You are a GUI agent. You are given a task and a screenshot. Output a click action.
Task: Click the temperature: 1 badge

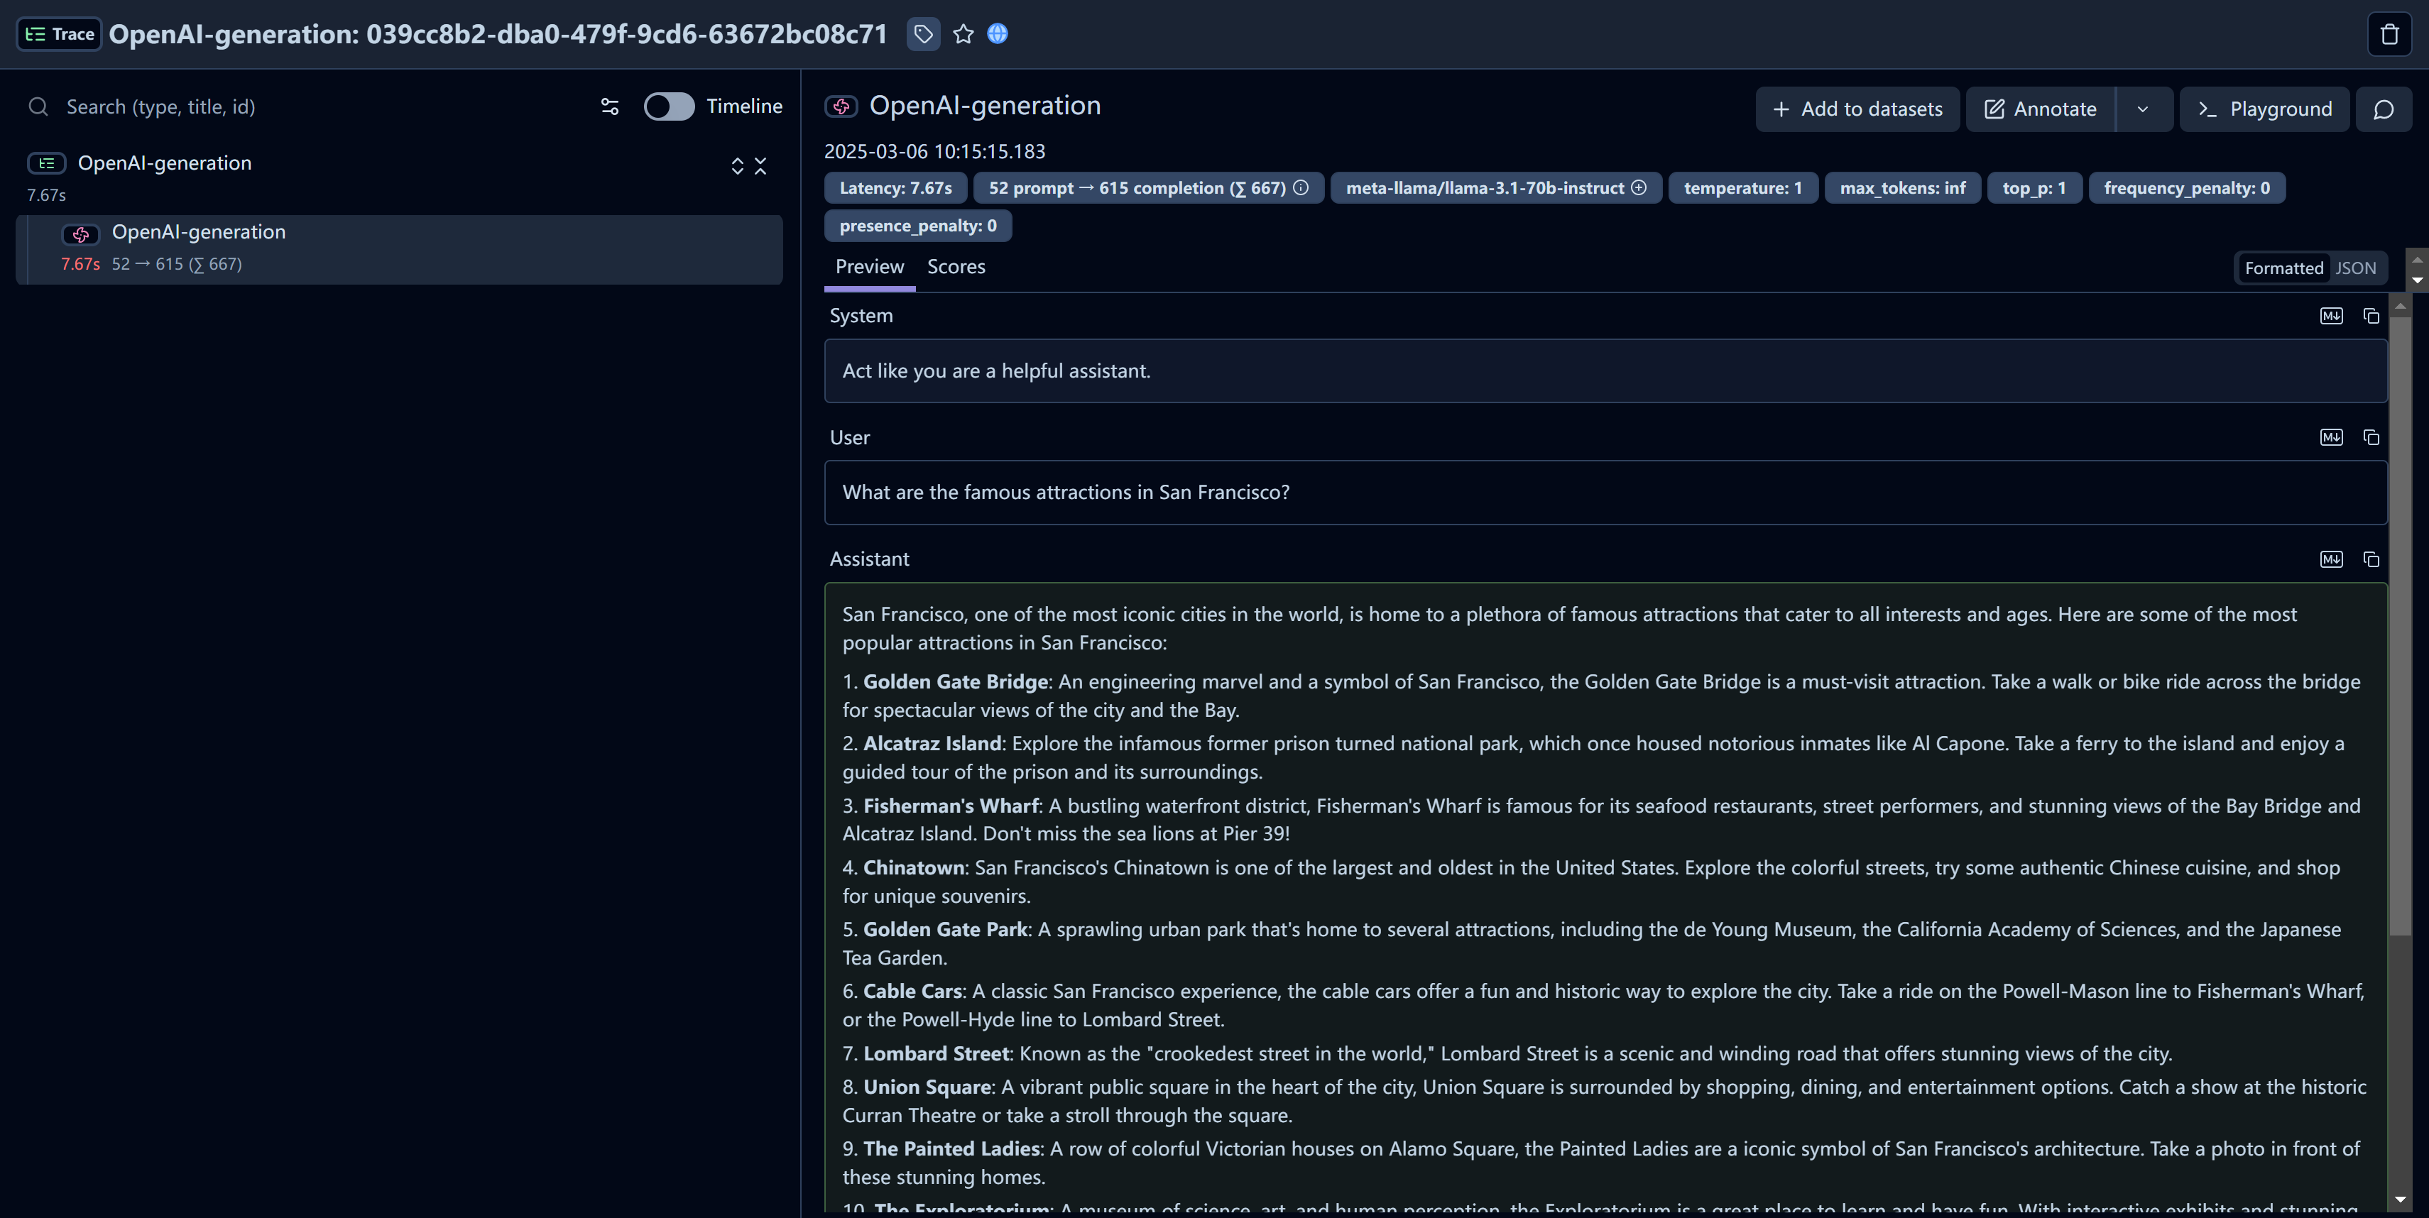[x=1742, y=189]
